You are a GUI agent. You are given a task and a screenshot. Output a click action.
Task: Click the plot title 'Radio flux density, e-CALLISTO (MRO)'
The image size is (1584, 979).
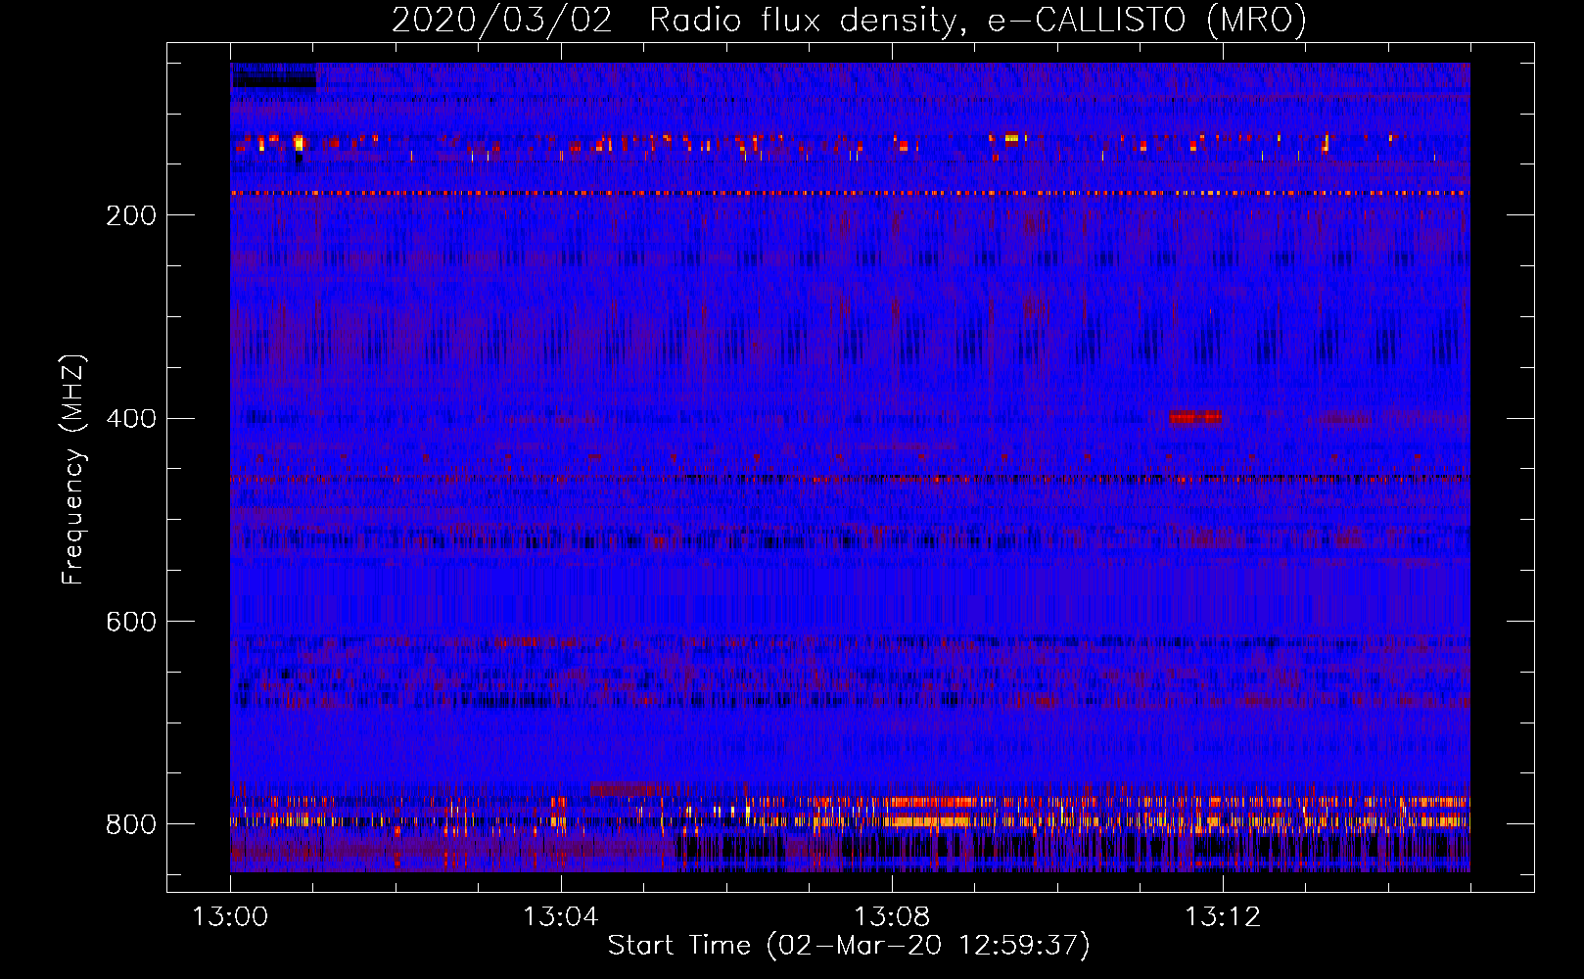tap(977, 20)
